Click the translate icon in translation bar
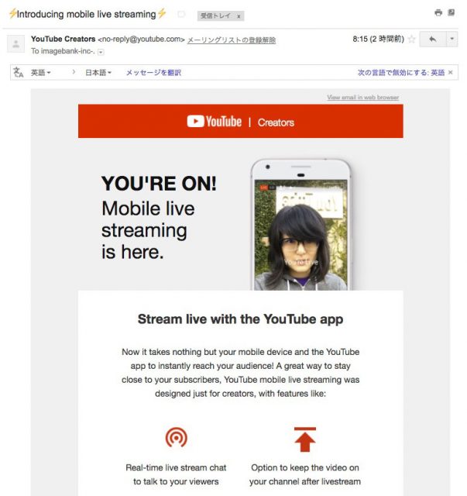Viewport: 467px width, 496px height. 18,72
